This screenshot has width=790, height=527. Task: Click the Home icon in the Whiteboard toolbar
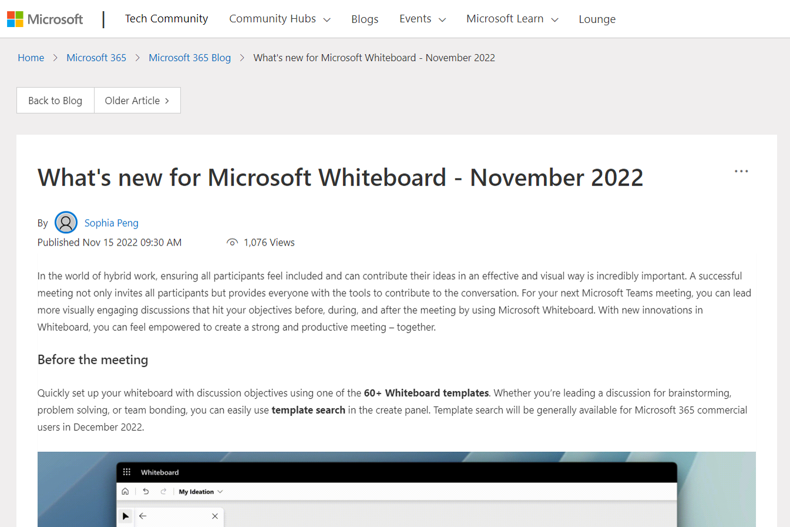pos(125,491)
